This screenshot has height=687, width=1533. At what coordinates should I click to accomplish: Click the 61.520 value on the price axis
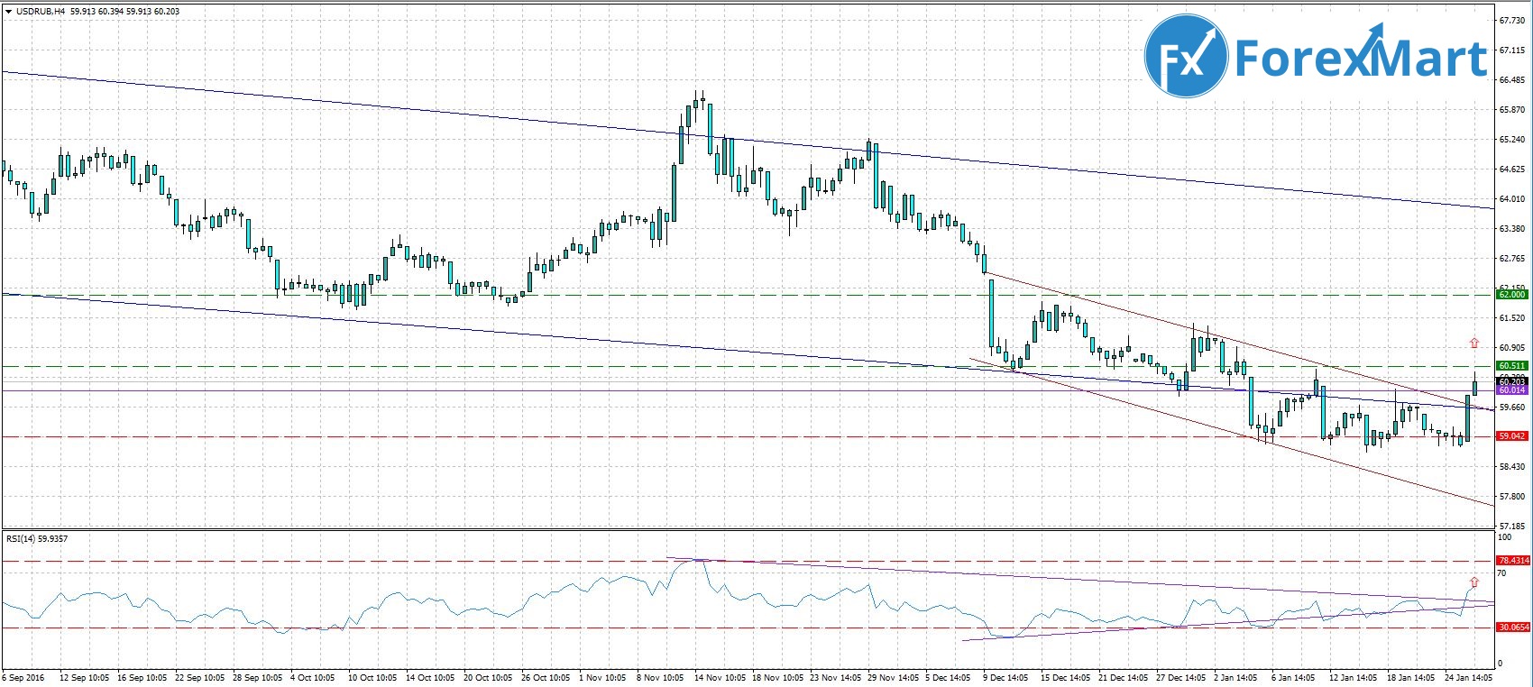pos(1511,318)
